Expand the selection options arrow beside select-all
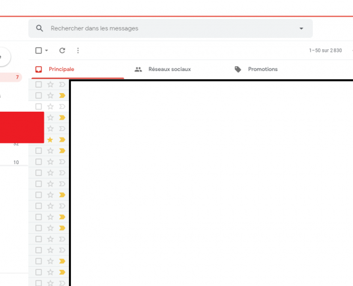The height and width of the screenshot is (286, 353). tap(47, 50)
